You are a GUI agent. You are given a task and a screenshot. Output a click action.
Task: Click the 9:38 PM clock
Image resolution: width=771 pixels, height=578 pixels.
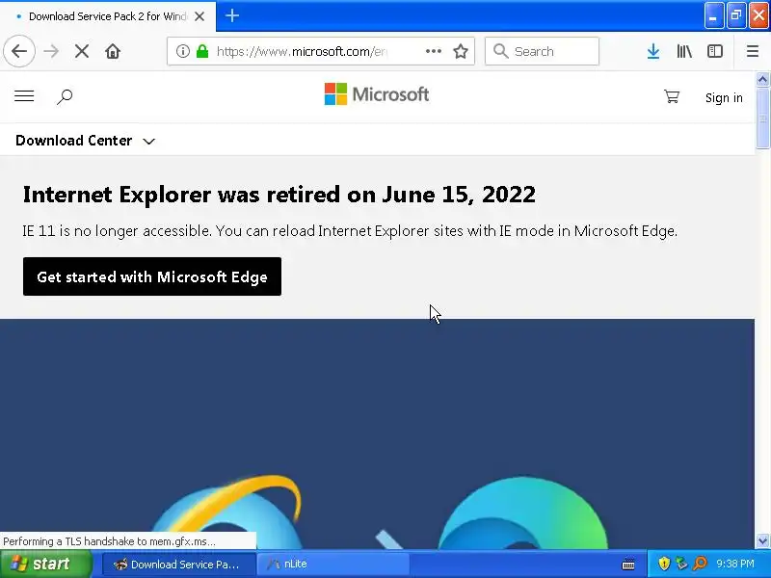pyautogui.click(x=735, y=564)
